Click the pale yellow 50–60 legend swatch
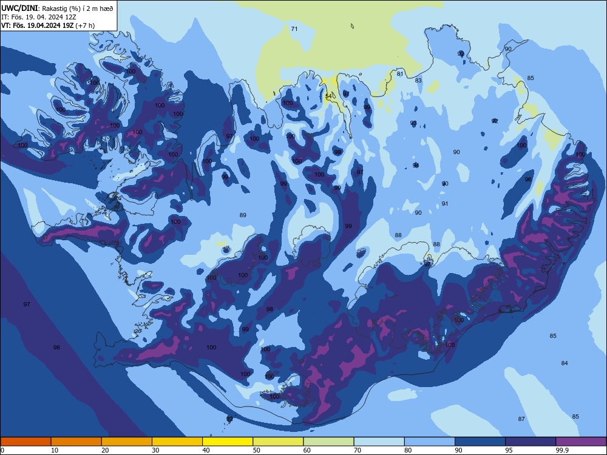607x455 pixels. tap(278, 442)
